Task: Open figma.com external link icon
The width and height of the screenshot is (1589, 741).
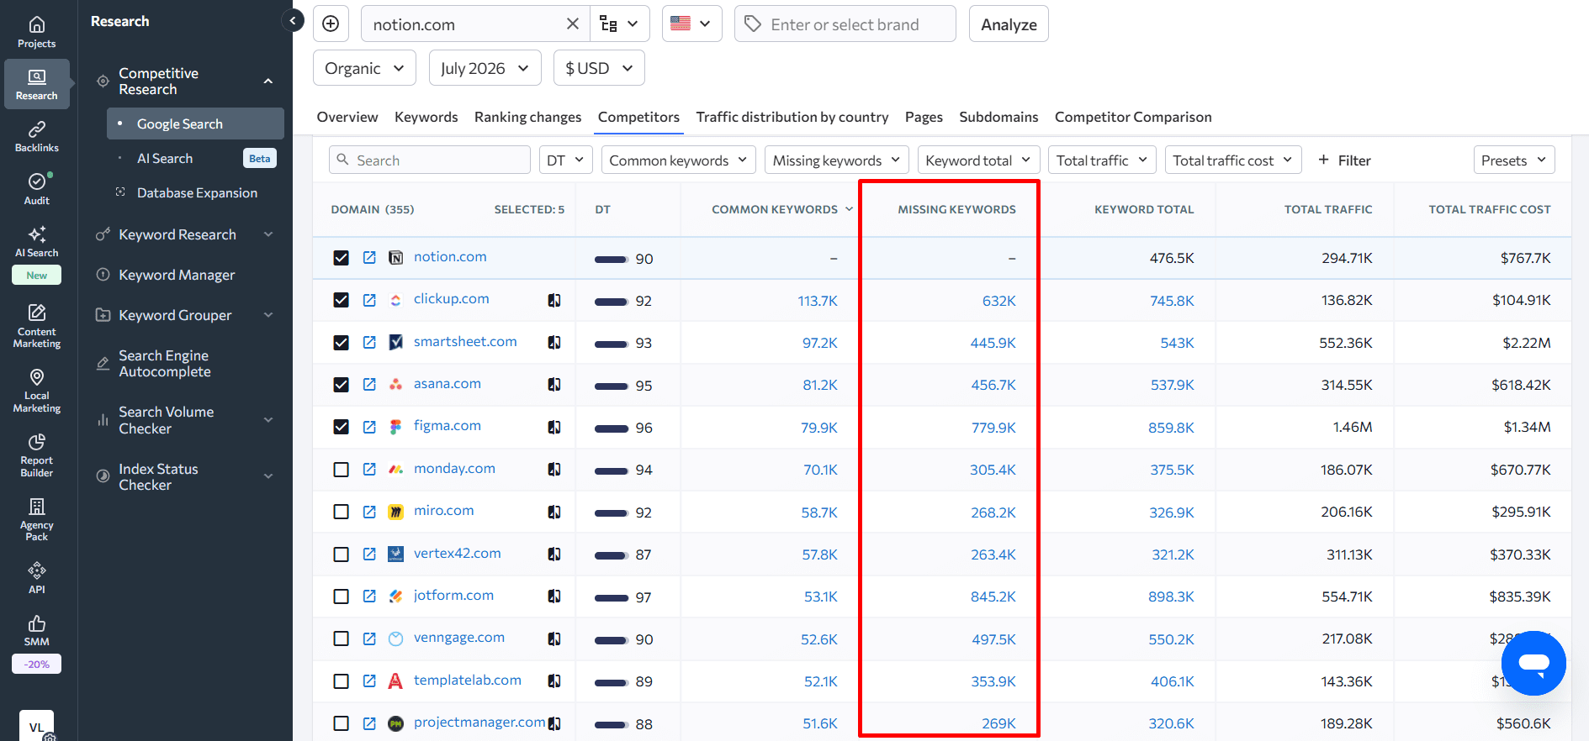Action: click(x=369, y=427)
